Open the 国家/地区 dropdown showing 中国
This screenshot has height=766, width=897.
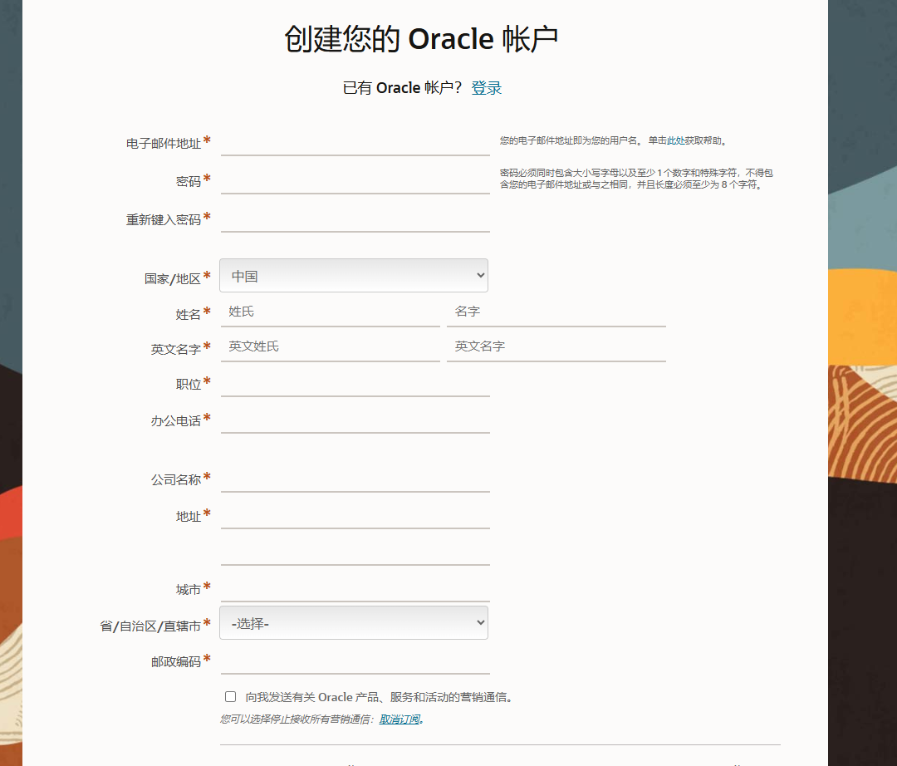(354, 276)
